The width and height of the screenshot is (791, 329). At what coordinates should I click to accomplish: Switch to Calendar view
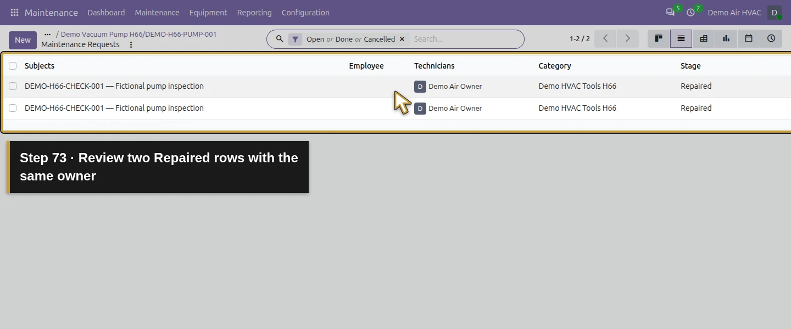coord(749,38)
